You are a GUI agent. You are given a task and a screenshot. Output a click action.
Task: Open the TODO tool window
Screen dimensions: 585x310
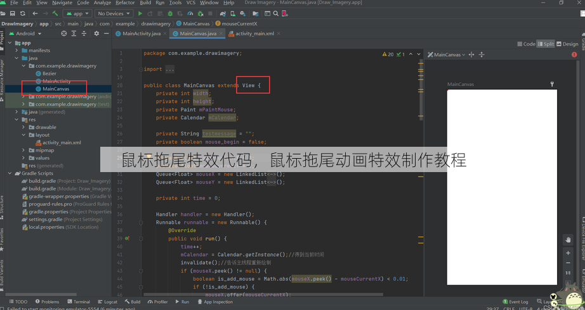click(x=18, y=302)
